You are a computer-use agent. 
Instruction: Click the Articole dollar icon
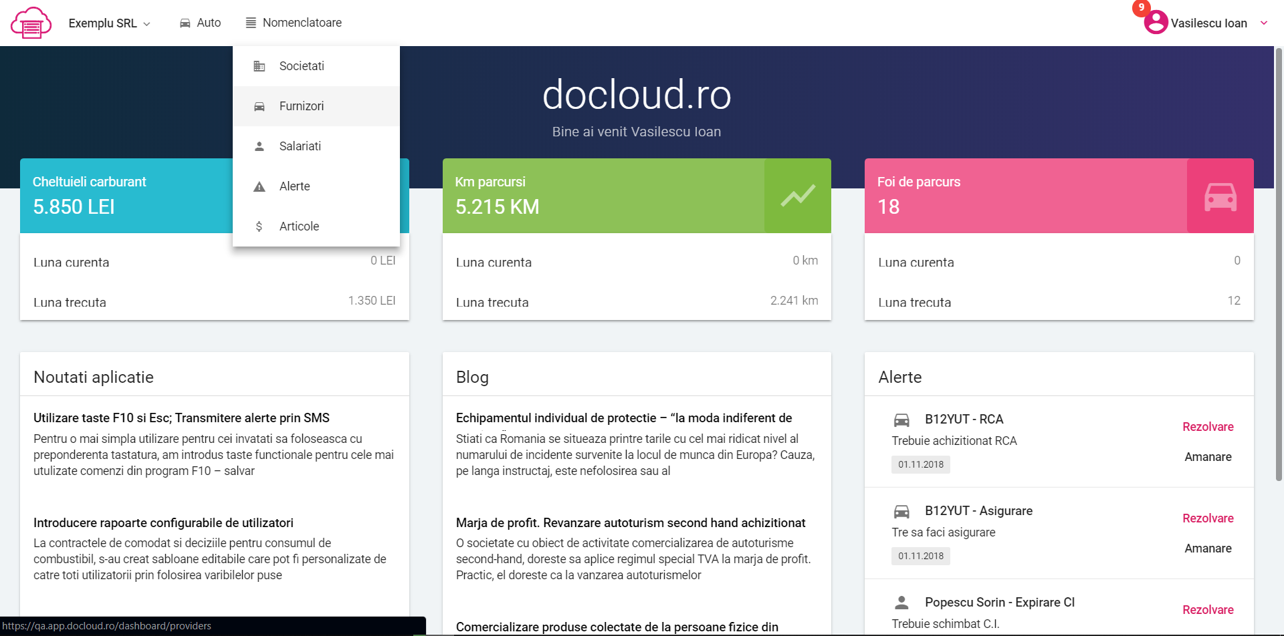tap(259, 226)
